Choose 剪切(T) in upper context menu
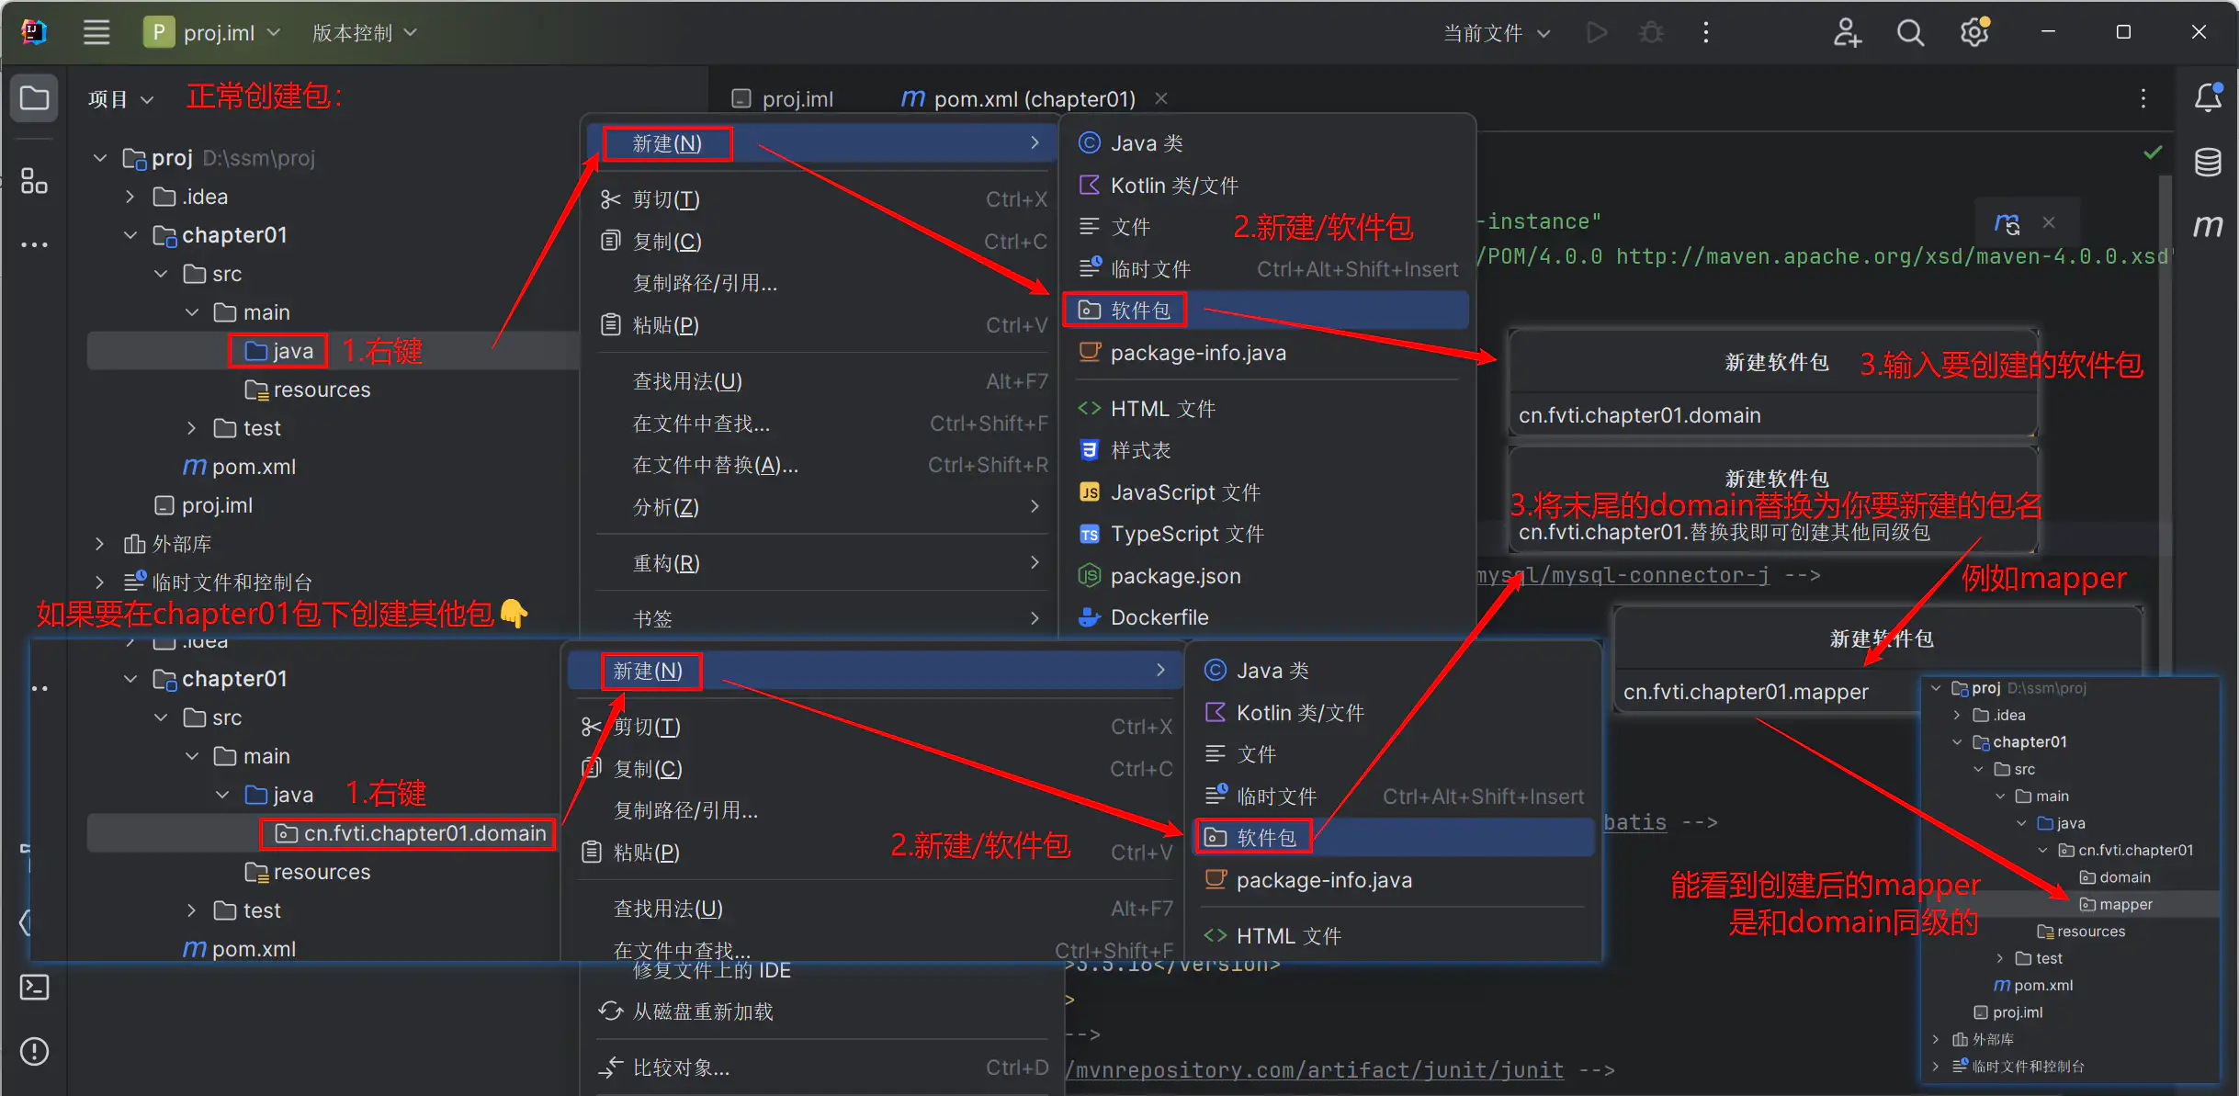Screen dimensions: 2239x1096 [x=820, y=199]
